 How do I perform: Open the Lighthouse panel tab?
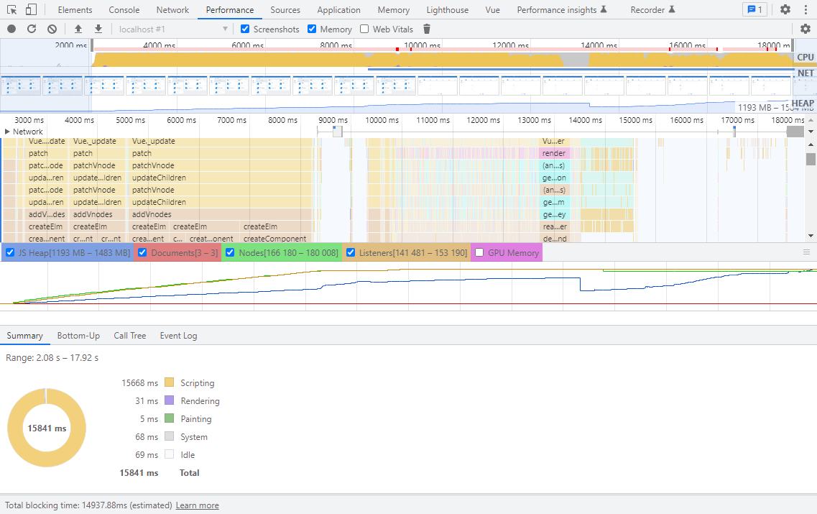pyautogui.click(x=447, y=10)
